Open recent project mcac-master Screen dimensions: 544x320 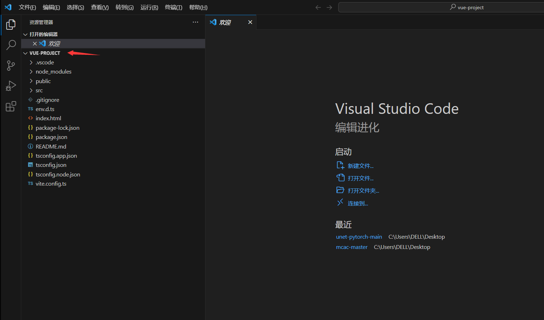(352, 247)
